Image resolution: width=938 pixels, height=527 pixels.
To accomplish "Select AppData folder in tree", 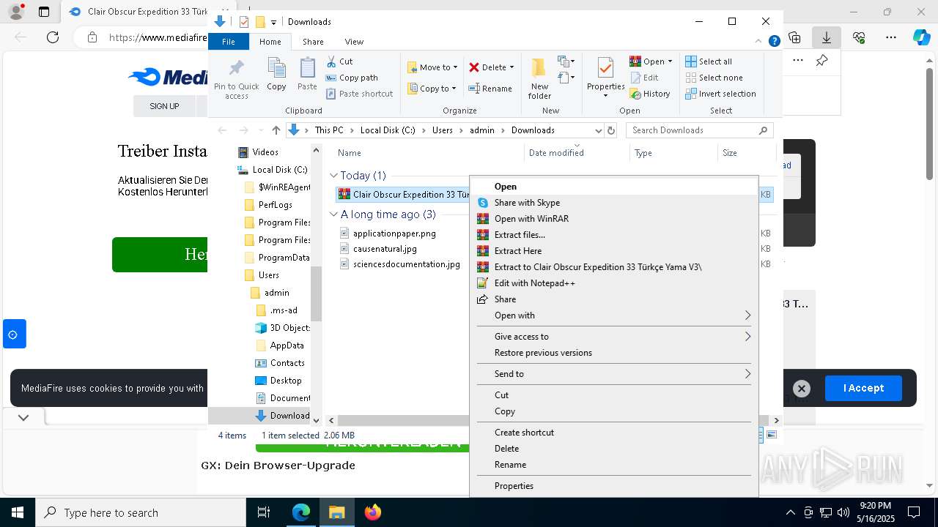I will pyautogui.click(x=287, y=345).
